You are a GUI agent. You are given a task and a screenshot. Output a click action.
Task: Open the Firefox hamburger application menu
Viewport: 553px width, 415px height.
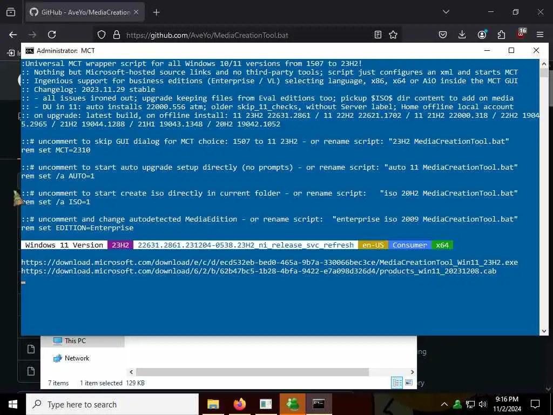[540, 35]
